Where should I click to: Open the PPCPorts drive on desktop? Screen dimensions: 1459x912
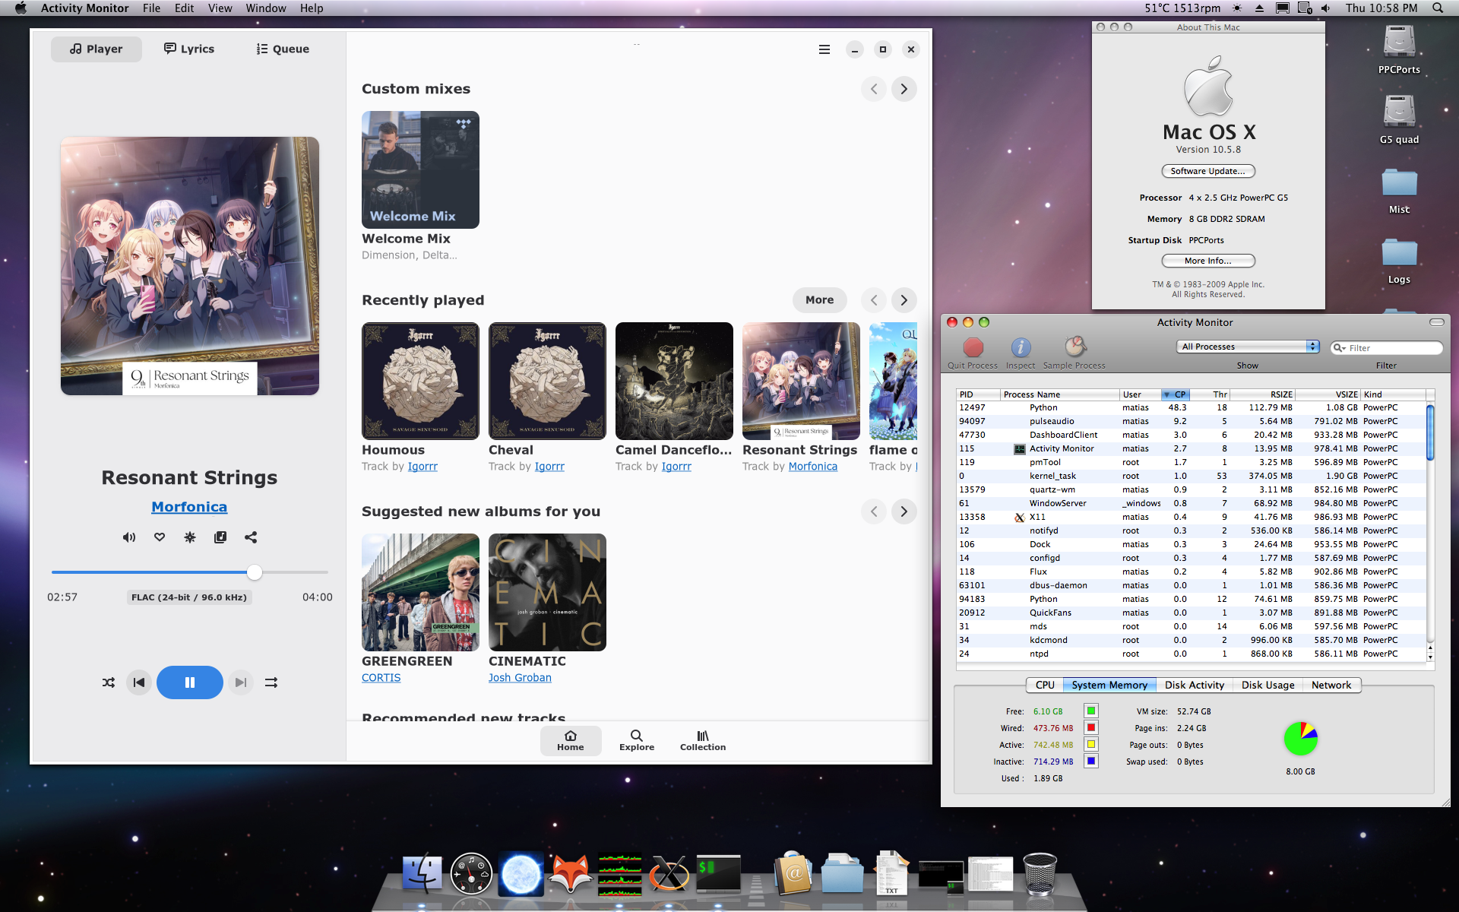pos(1399,50)
